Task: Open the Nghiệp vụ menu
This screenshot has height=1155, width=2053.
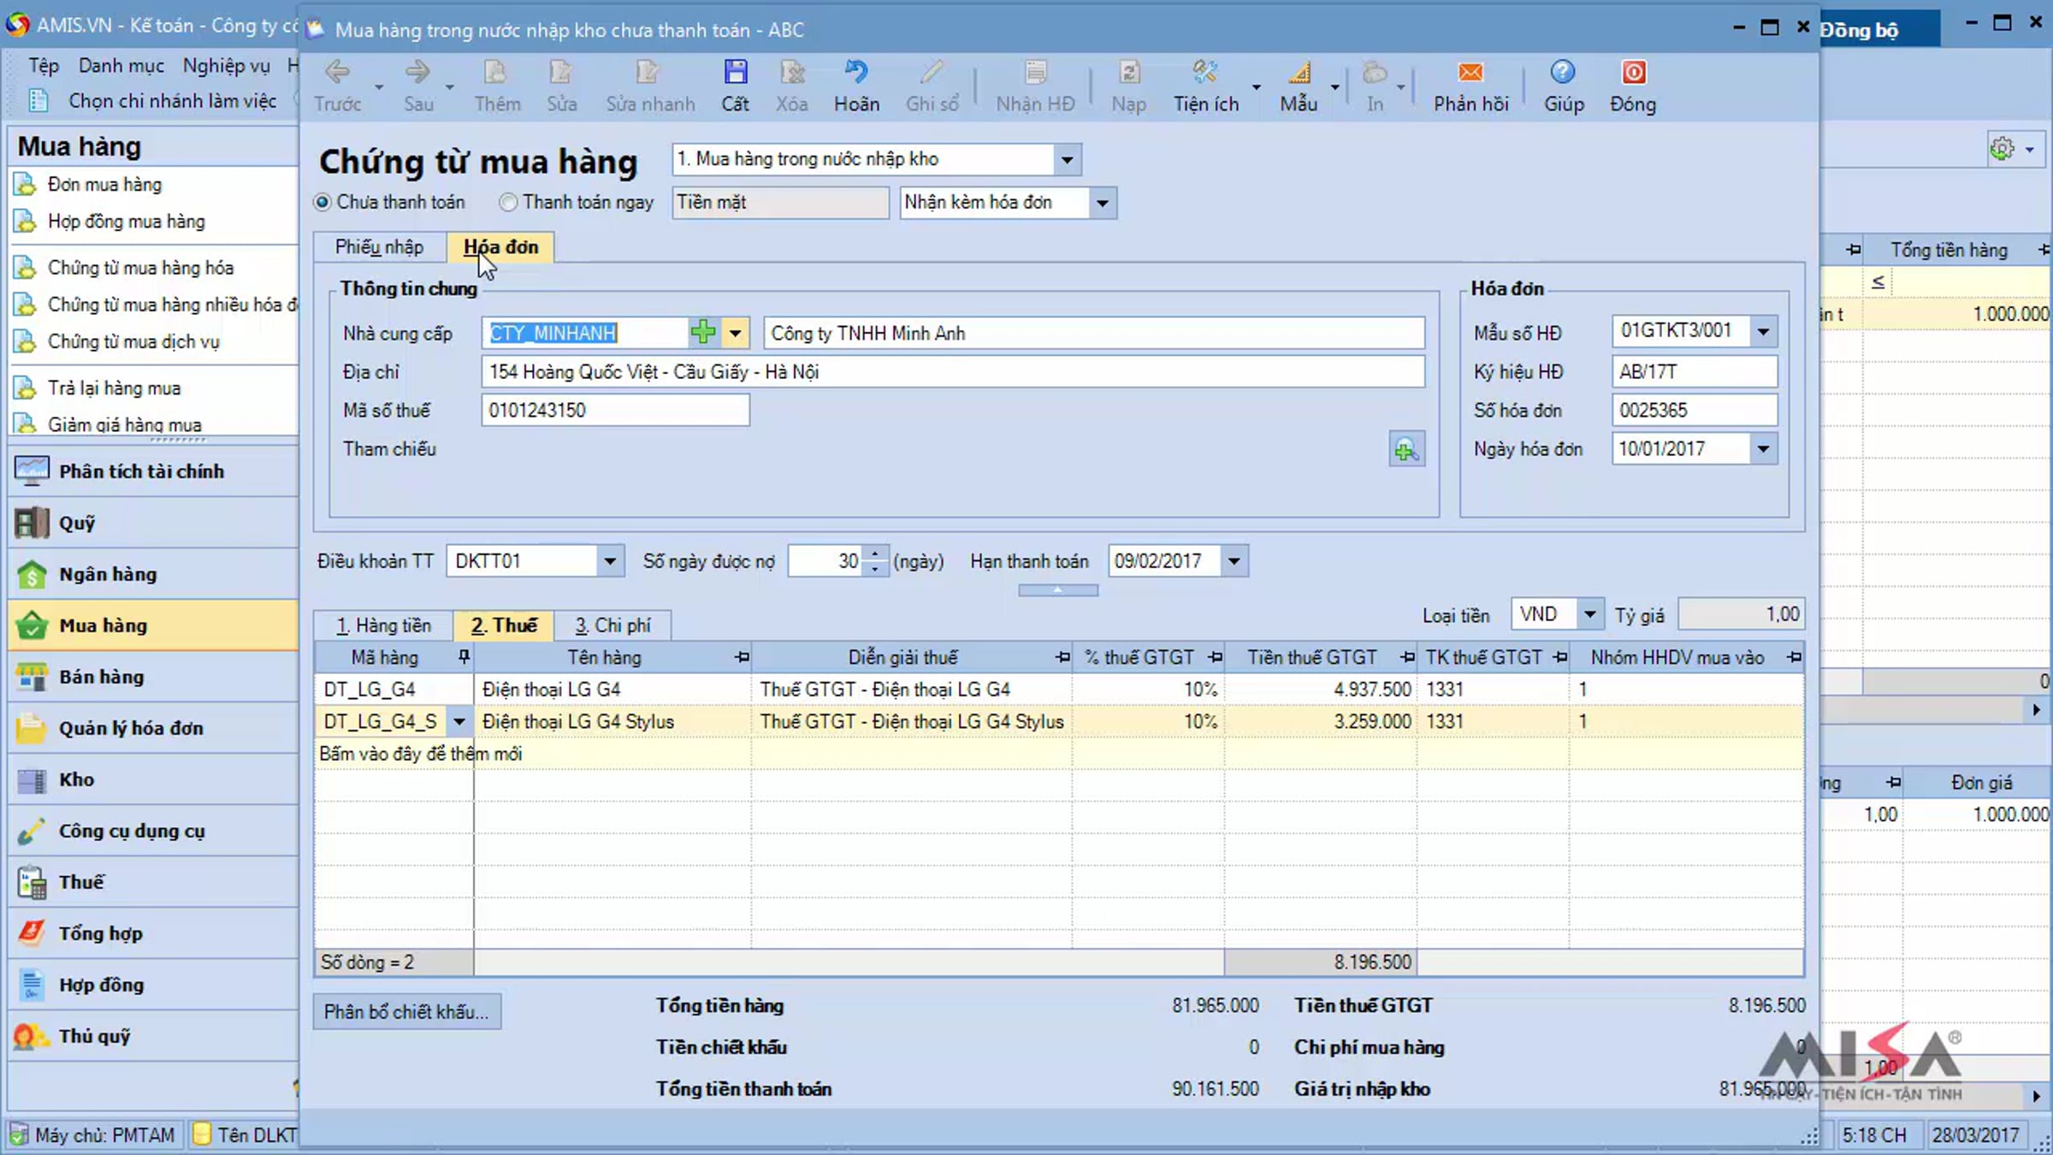Action: click(x=226, y=66)
